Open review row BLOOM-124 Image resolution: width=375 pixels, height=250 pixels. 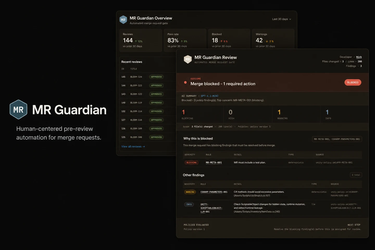click(148, 77)
